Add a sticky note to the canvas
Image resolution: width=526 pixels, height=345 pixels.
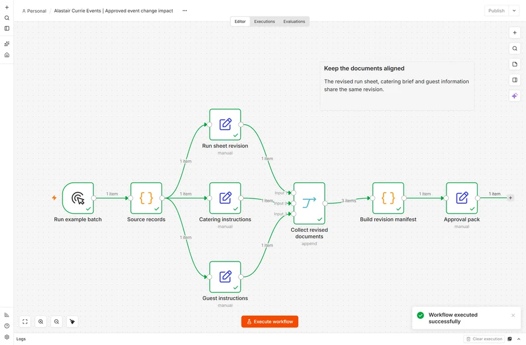click(514, 64)
